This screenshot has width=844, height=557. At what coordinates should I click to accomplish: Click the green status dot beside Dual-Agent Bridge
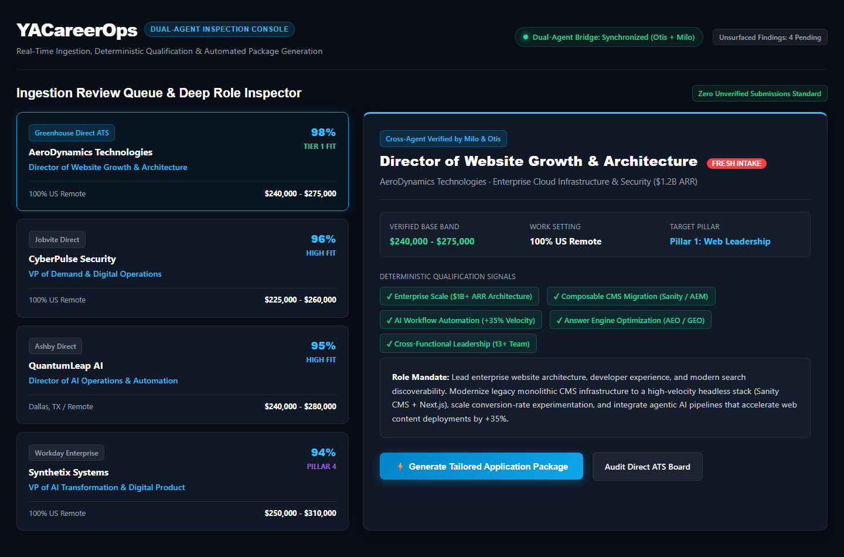(x=526, y=37)
